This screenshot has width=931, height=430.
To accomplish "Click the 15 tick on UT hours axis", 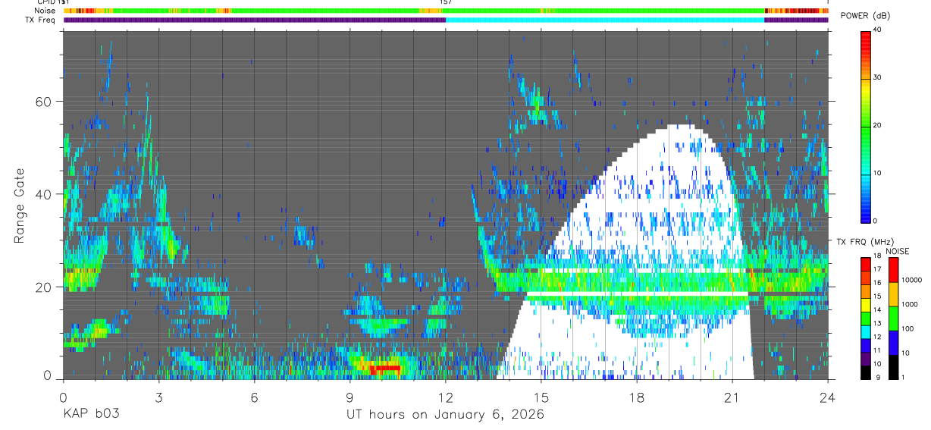I will (x=541, y=397).
